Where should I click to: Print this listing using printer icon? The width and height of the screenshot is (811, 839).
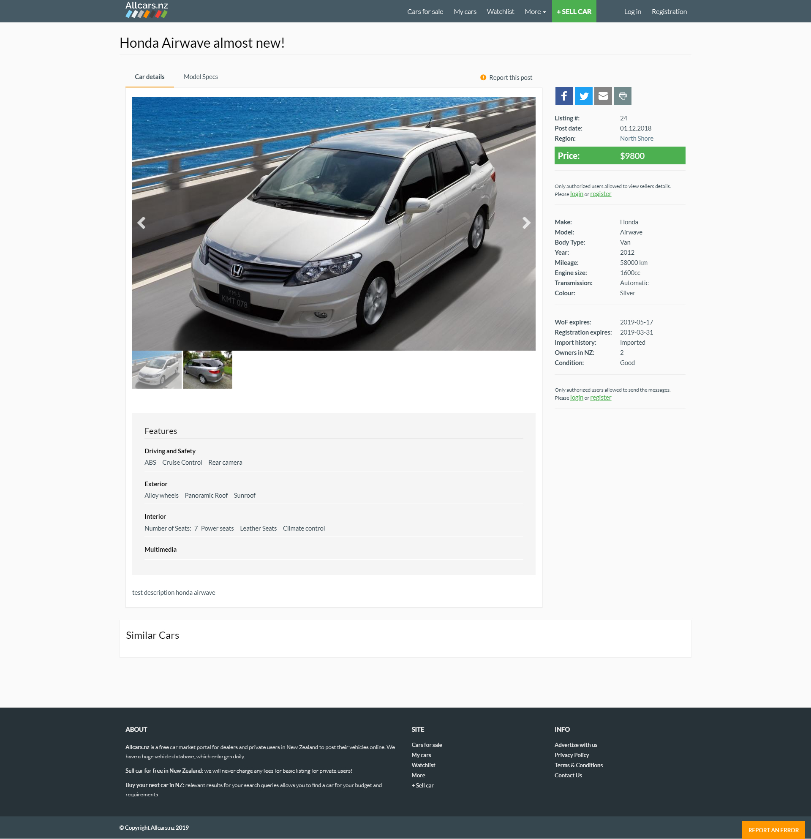(x=622, y=96)
